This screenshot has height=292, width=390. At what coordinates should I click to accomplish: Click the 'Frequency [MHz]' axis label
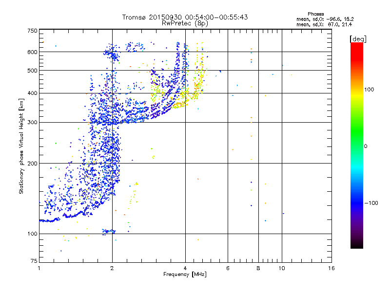[185, 274]
